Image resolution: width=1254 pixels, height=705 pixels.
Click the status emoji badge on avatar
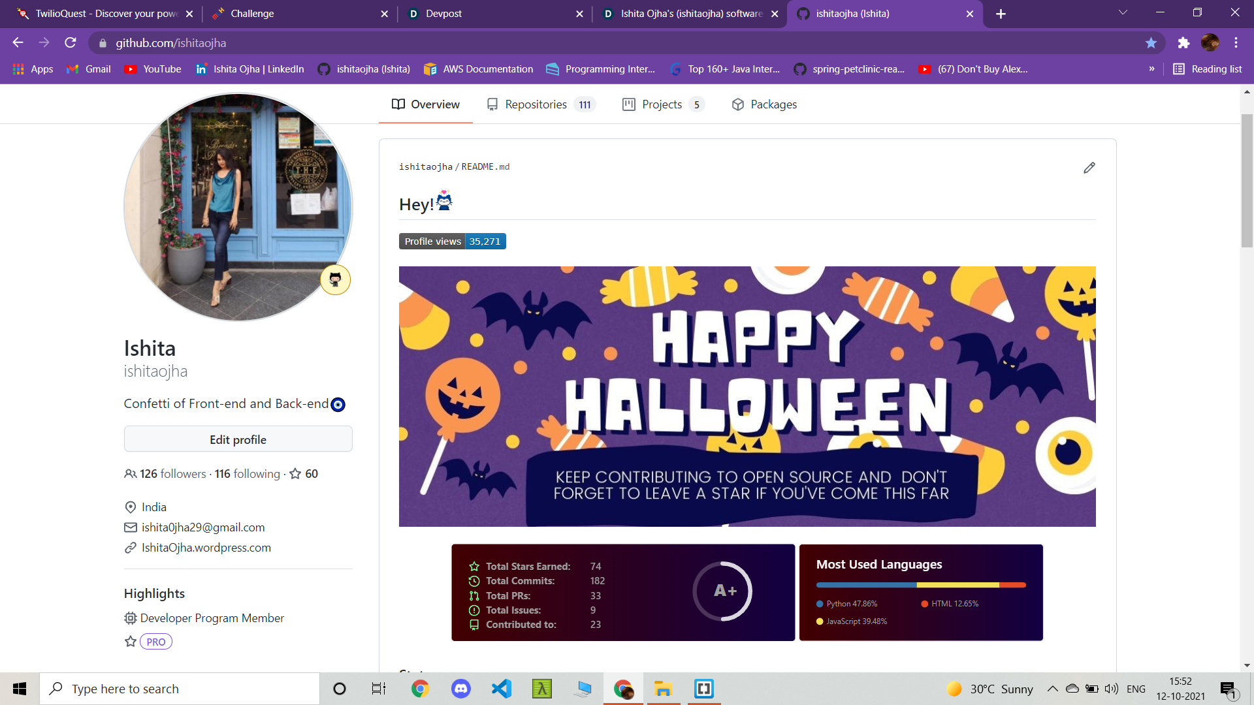coord(335,279)
